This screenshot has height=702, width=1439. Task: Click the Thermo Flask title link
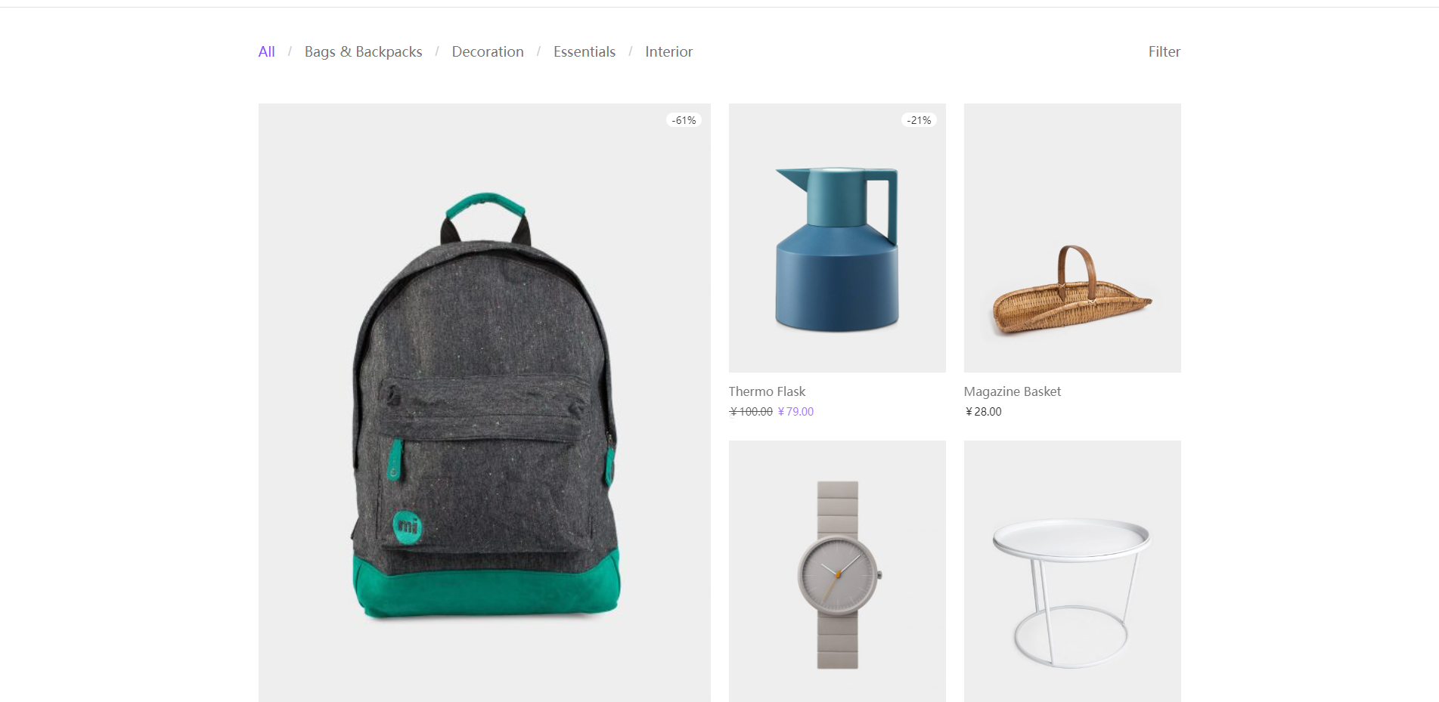767,391
